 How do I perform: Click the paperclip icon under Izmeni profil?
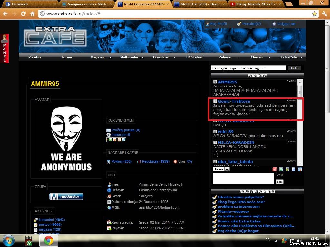click(x=124, y=140)
